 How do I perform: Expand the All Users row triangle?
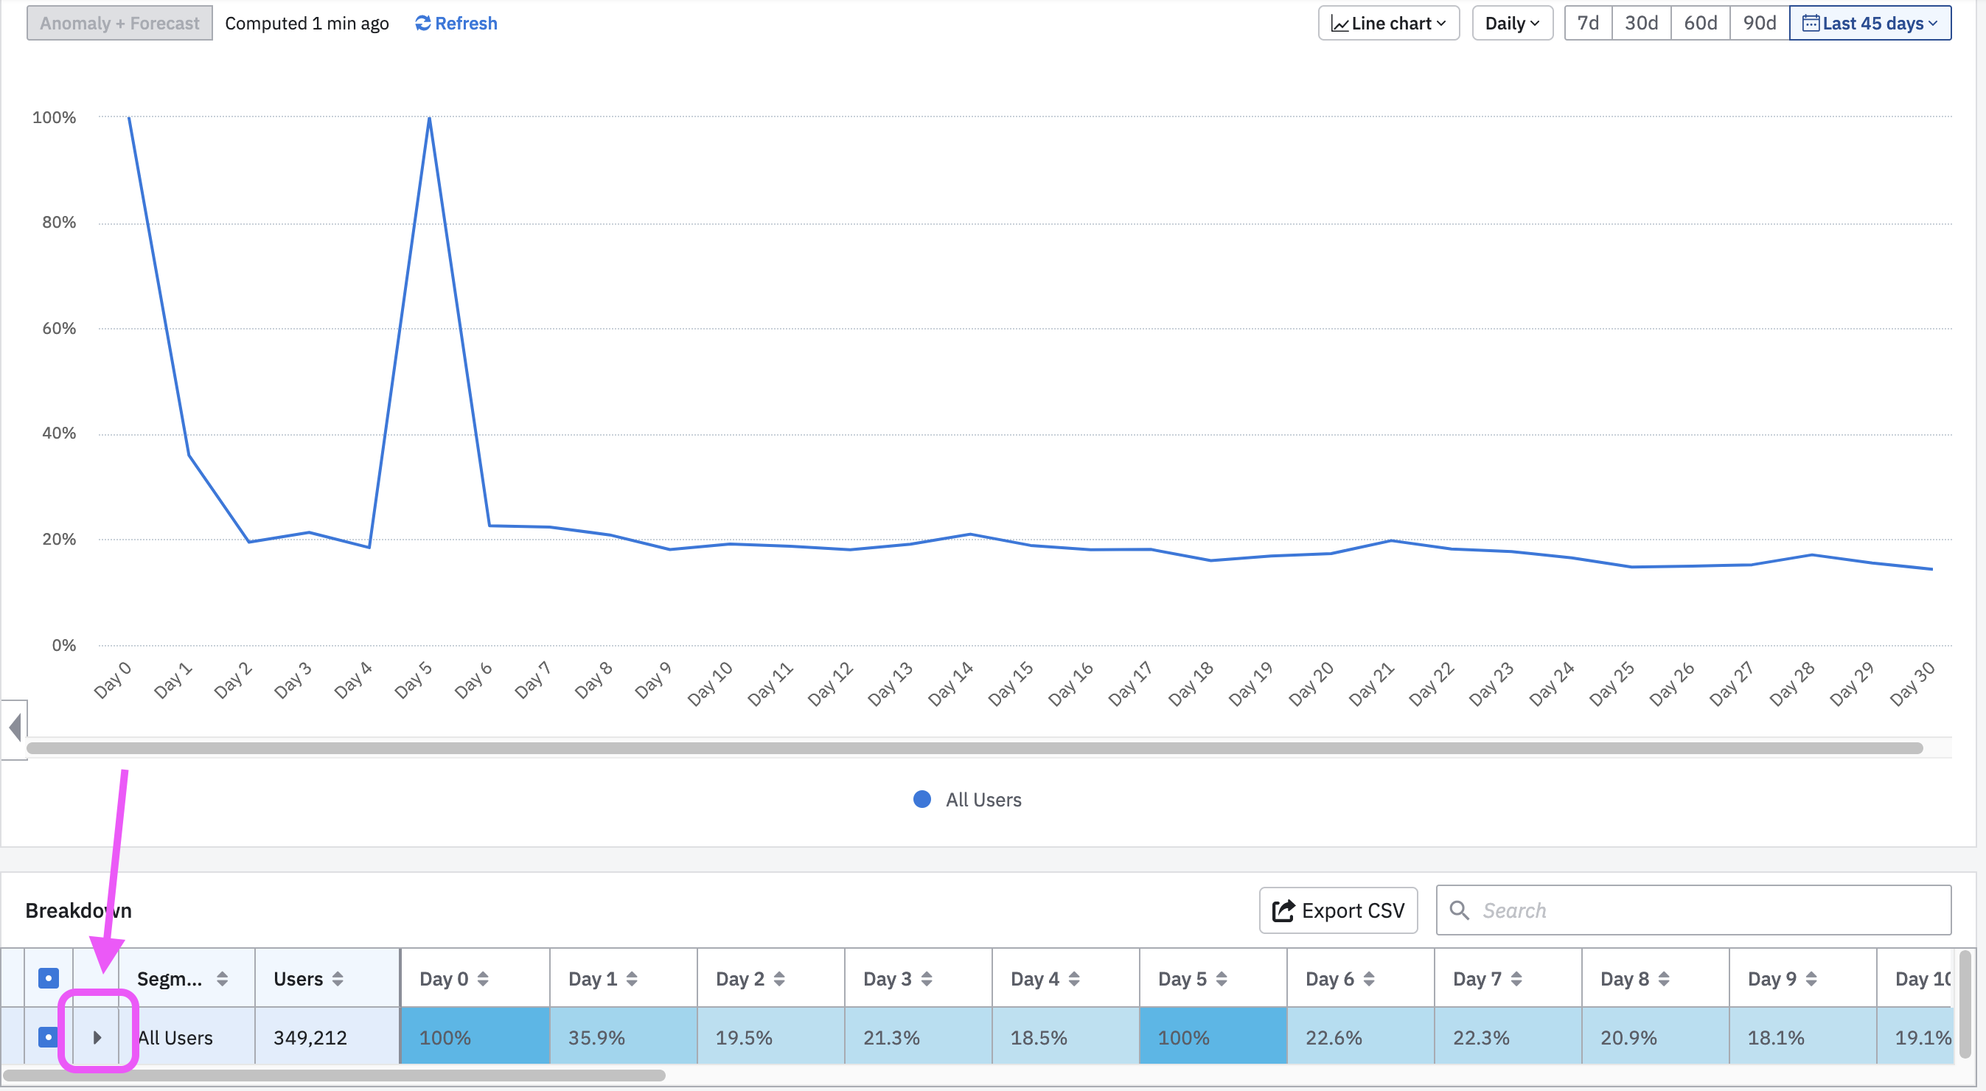pos(97,1037)
